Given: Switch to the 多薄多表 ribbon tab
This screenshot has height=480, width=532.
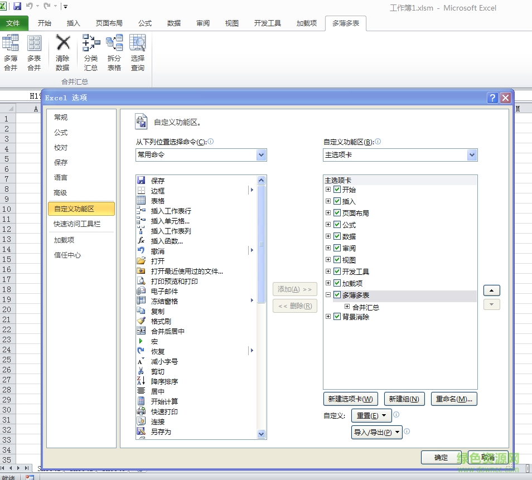Looking at the screenshot, I should [345, 23].
